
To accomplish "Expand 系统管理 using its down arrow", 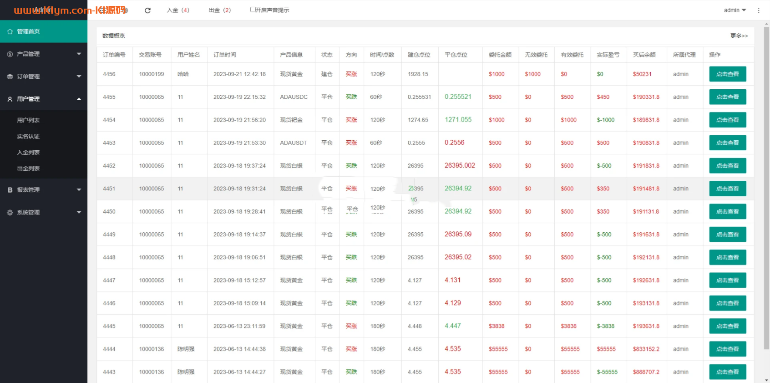I will pyautogui.click(x=79, y=213).
